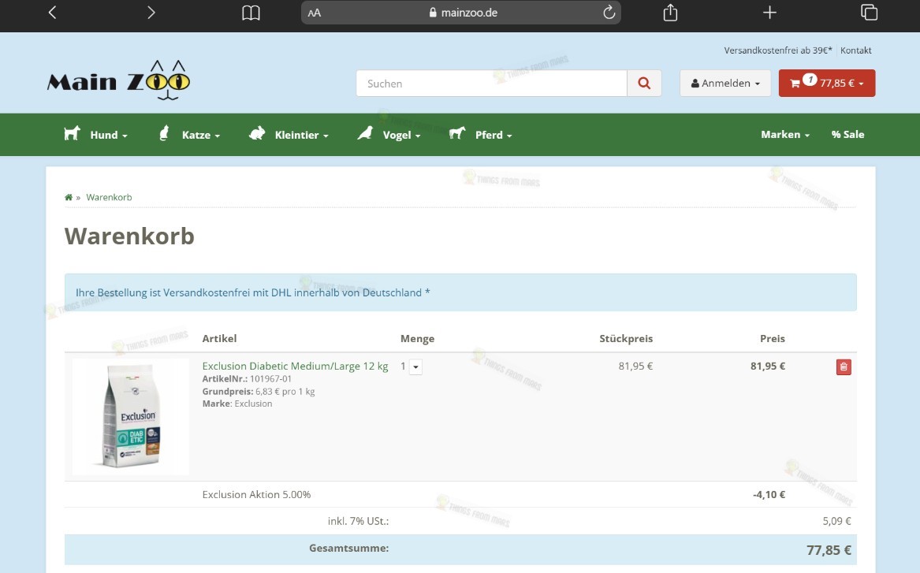The image size is (920, 573).
Task: Click the bird icon for Vogel
Action: point(365,133)
